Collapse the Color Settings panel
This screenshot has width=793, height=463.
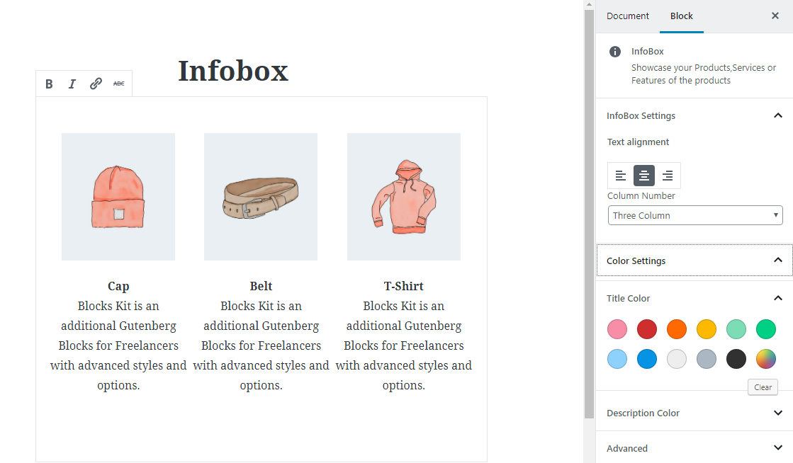click(x=777, y=261)
